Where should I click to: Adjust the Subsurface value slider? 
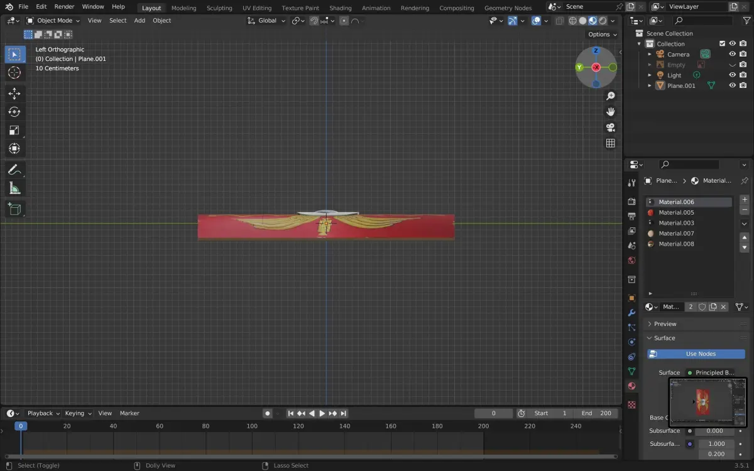[716, 431]
